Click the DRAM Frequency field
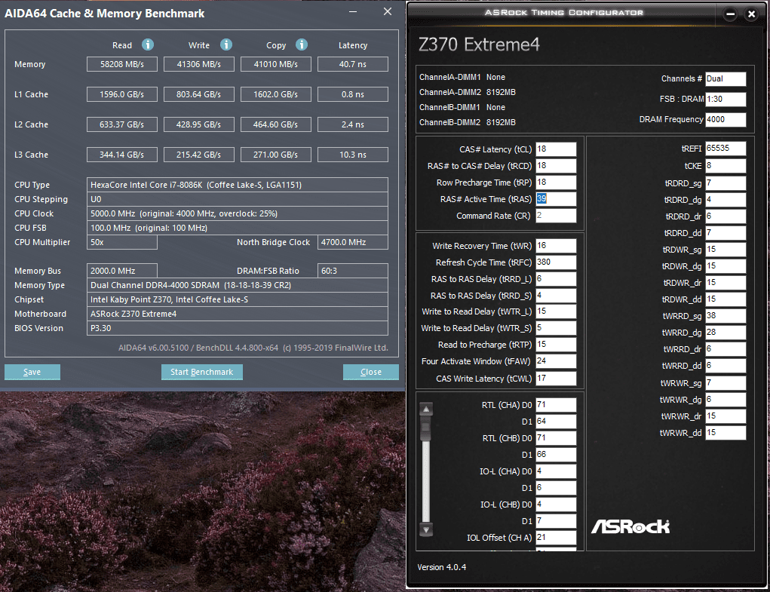The image size is (770, 592). (726, 119)
